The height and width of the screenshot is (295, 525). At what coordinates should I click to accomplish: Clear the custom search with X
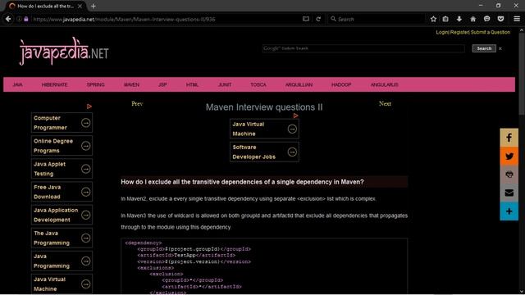[500, 49]
